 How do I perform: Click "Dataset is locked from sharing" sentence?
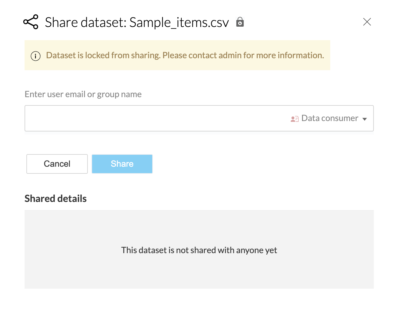(103, 55)
